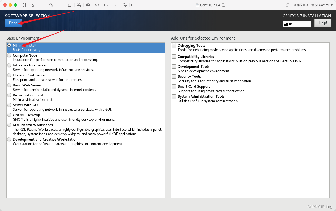This screenshot has height=211, width=336.
Task: Click 'Utilities useful in system administration.' text
Action: [208, 101]
